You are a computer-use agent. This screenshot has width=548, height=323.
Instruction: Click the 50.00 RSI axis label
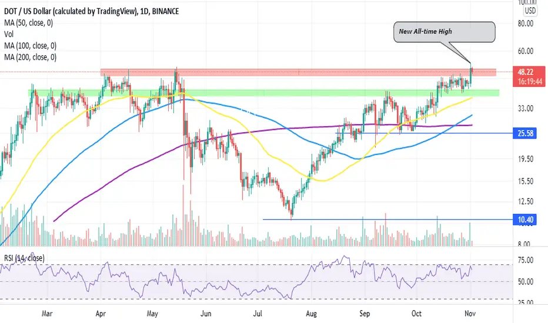526,282
